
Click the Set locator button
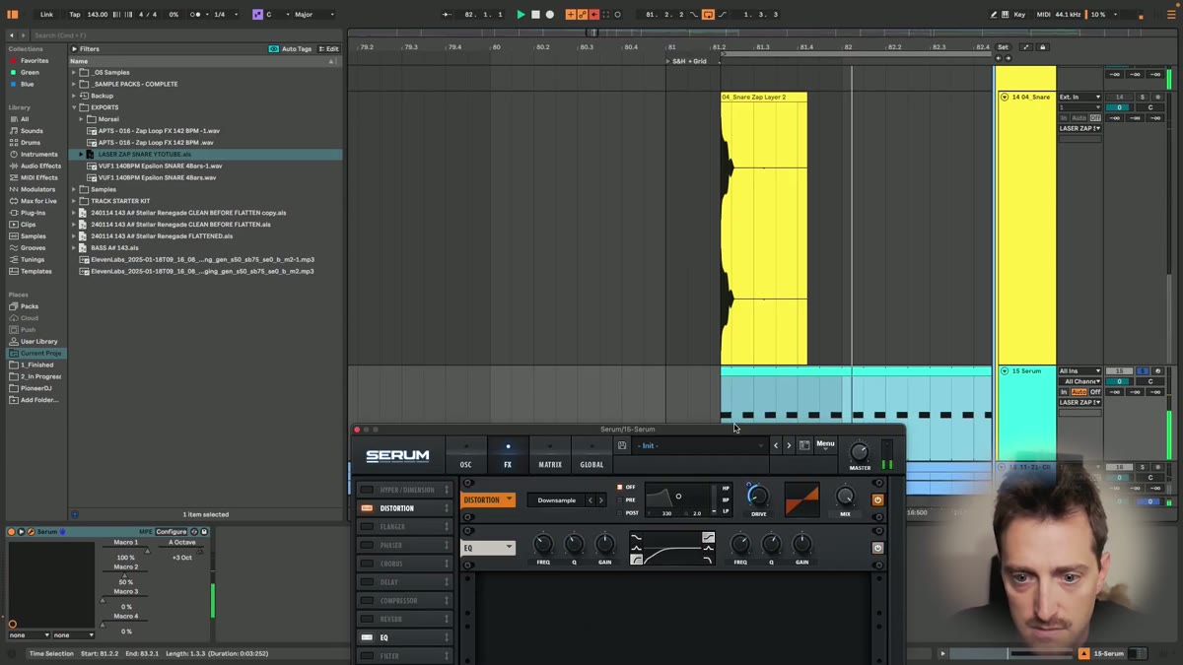1003,47
